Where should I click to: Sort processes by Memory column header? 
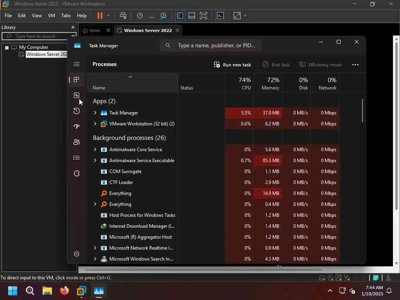pyautogui.click(x=268, y=83)
